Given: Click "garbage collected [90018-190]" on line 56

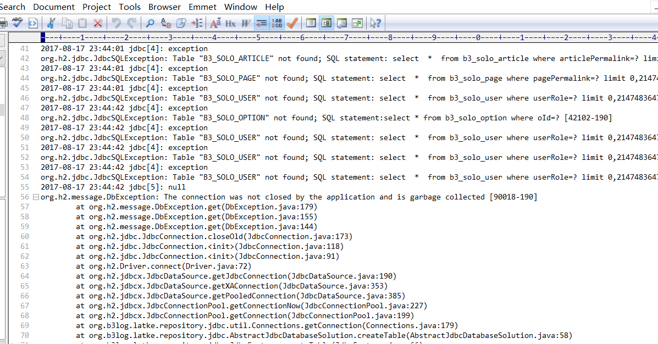Looking at the screenshot, I should [474, 197].
